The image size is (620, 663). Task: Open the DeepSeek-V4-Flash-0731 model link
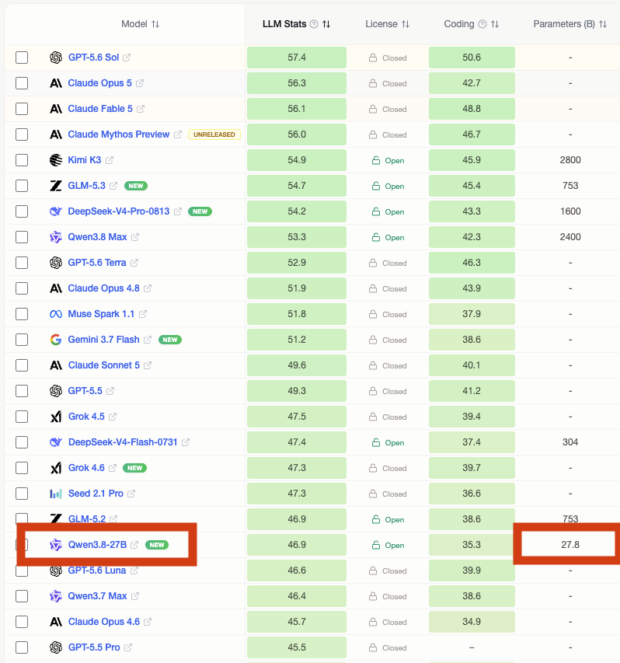point(123,442)
